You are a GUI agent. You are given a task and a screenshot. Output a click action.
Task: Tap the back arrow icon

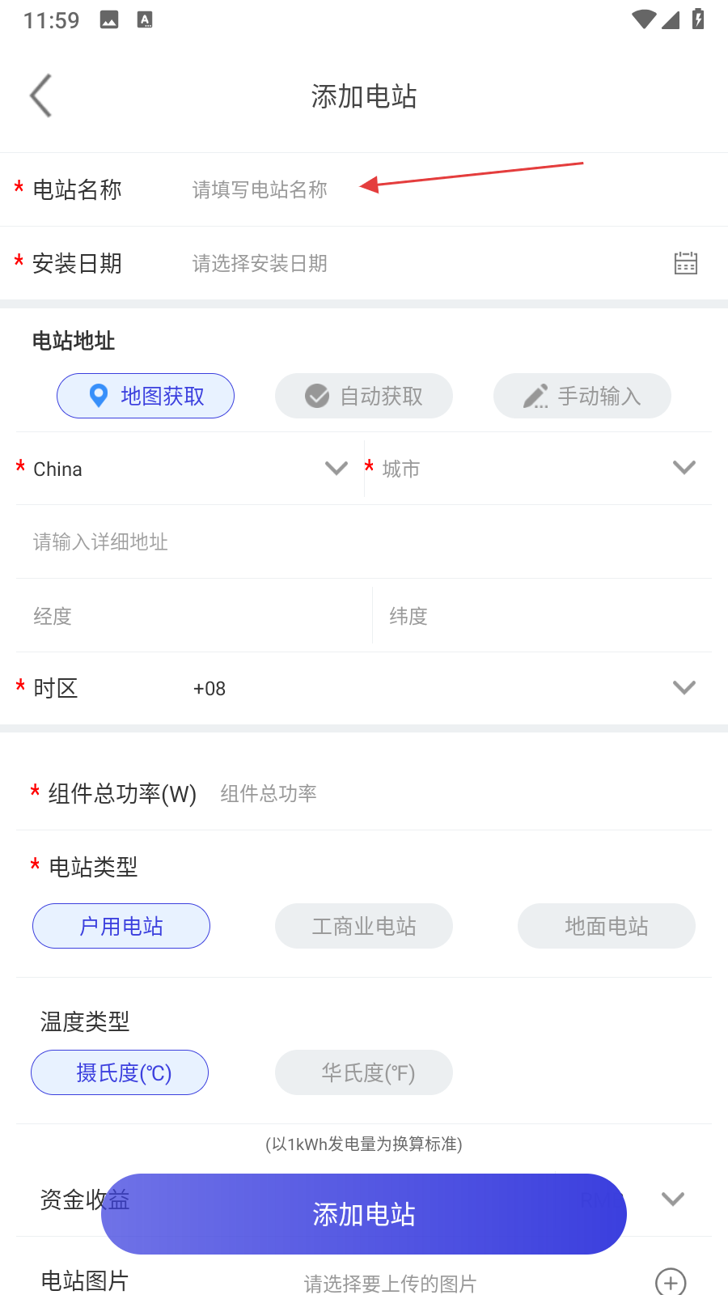click(41, 96)
